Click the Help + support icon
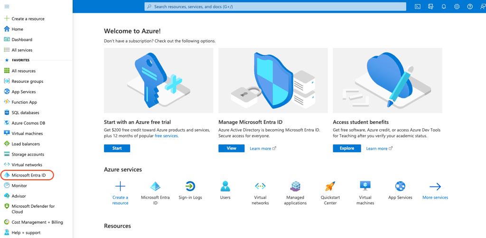Viewport: 486px width, 238px height. 7,232
